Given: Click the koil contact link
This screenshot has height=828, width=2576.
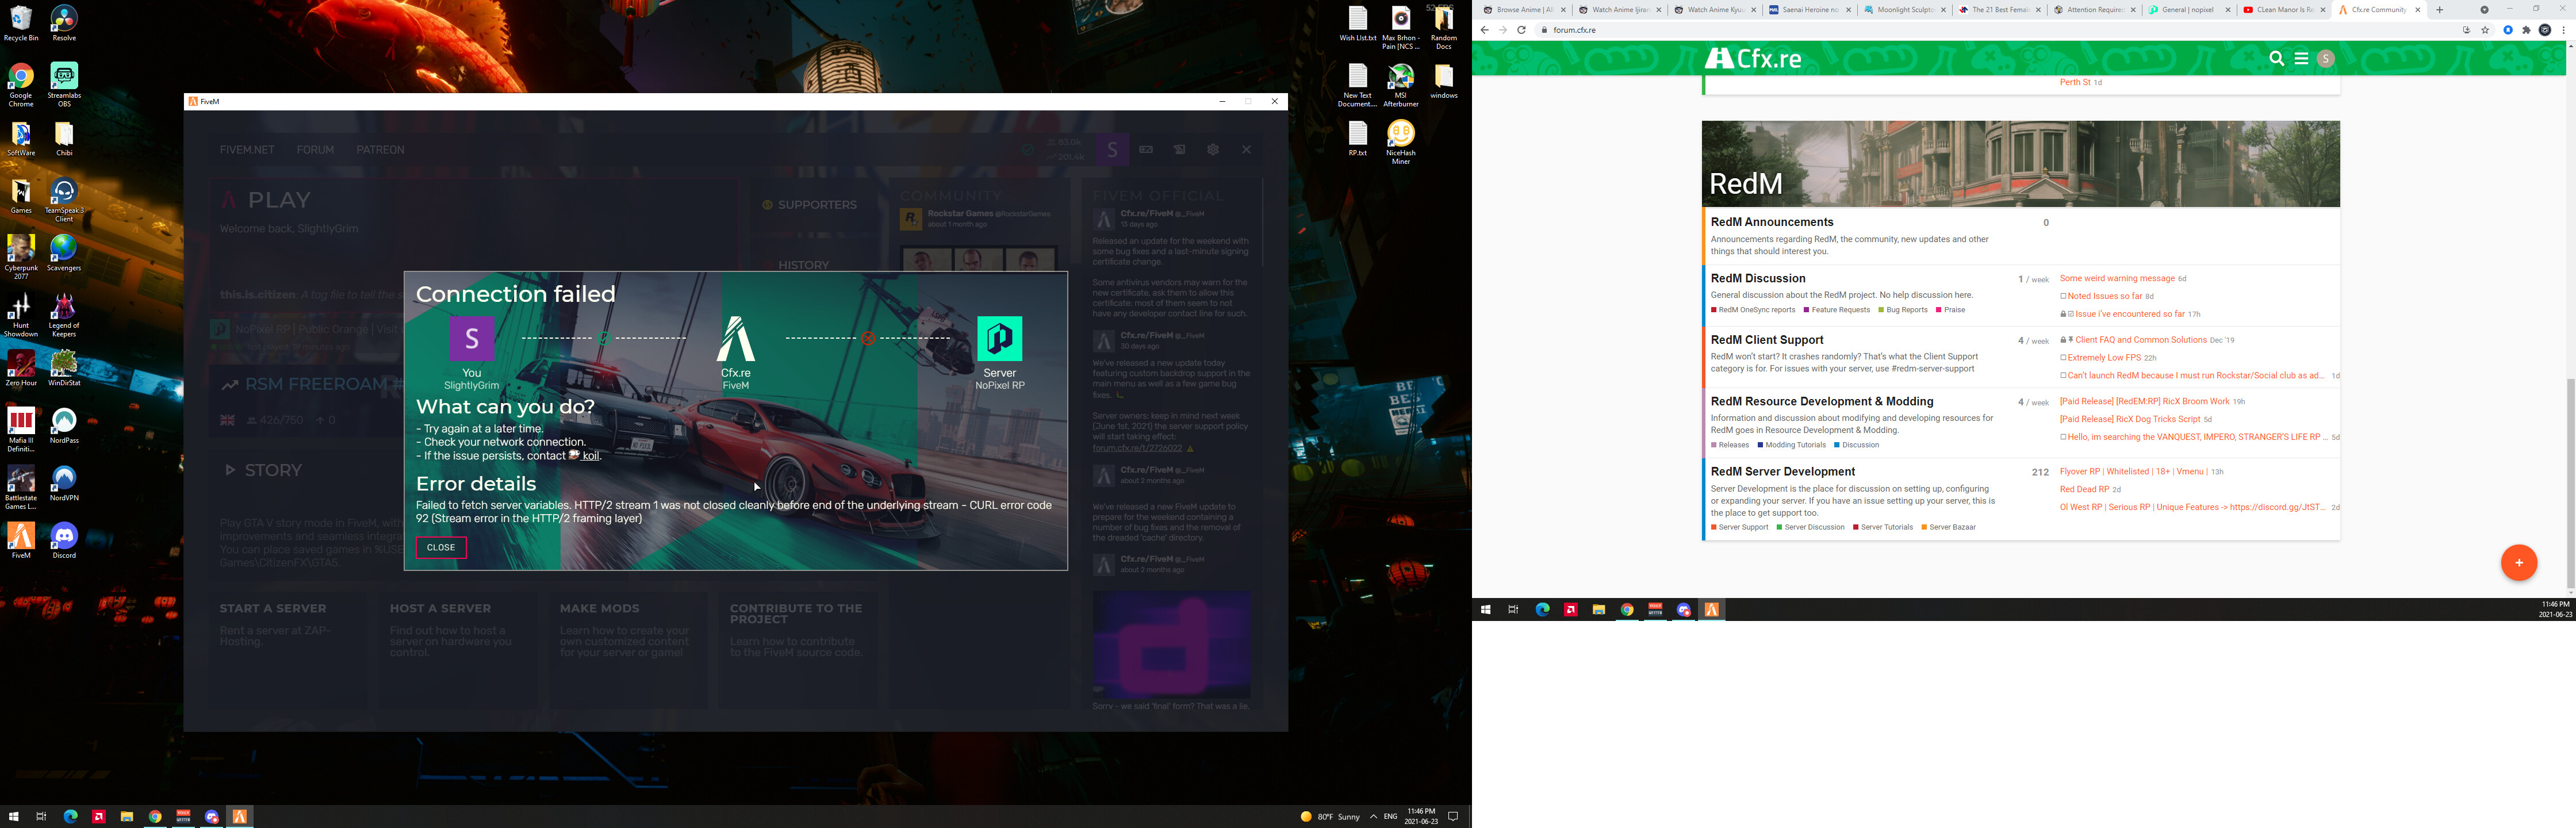Looking at the screenshot, I should [x=590, y=456].
